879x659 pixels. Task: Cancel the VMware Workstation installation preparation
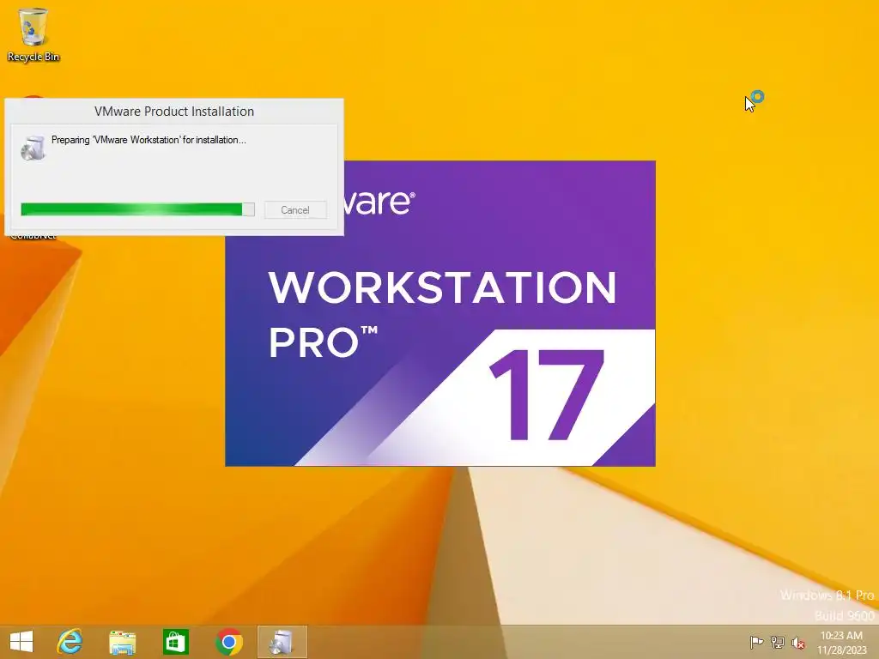pyautogui.click(x=295, y=209)
